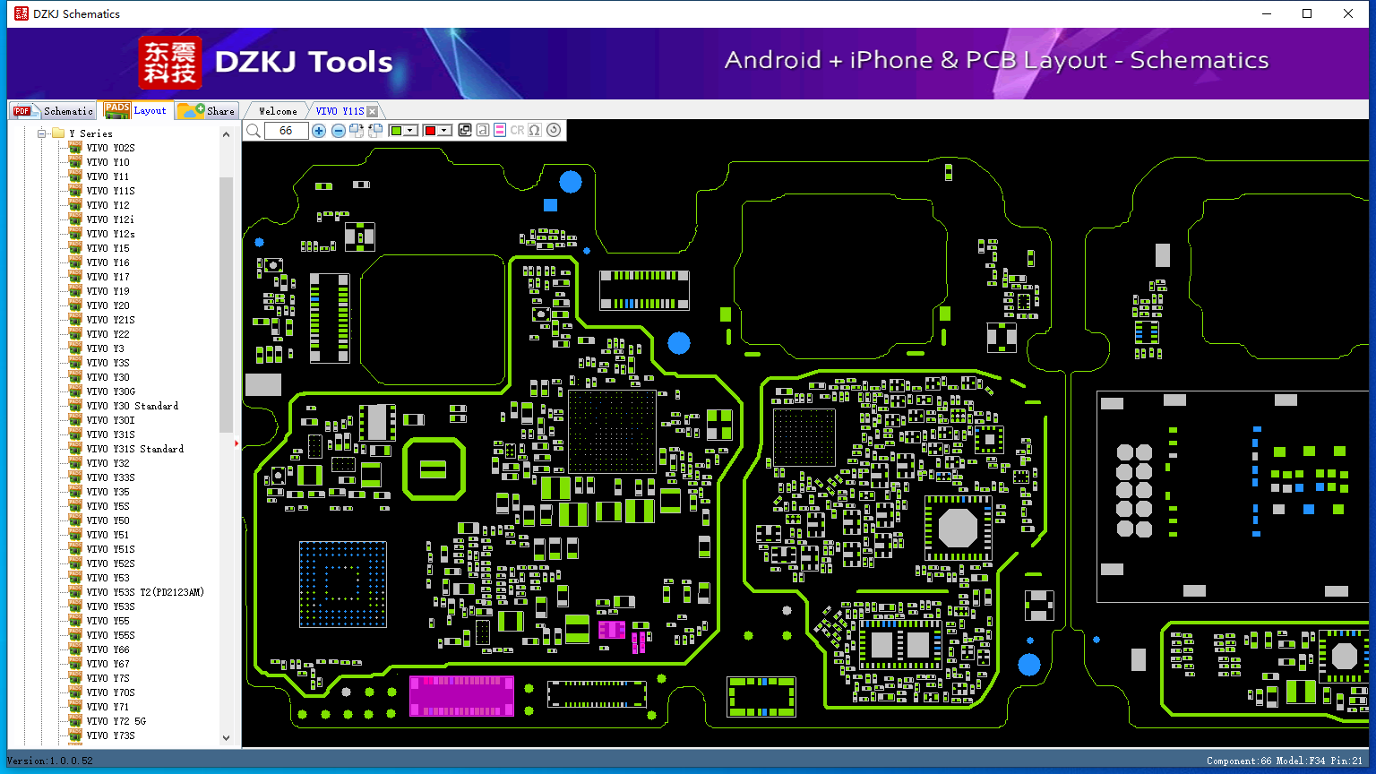Screen dimensions: 1376x774
Task: Click the zoom value field showing 66
Action: coord(286,131)
